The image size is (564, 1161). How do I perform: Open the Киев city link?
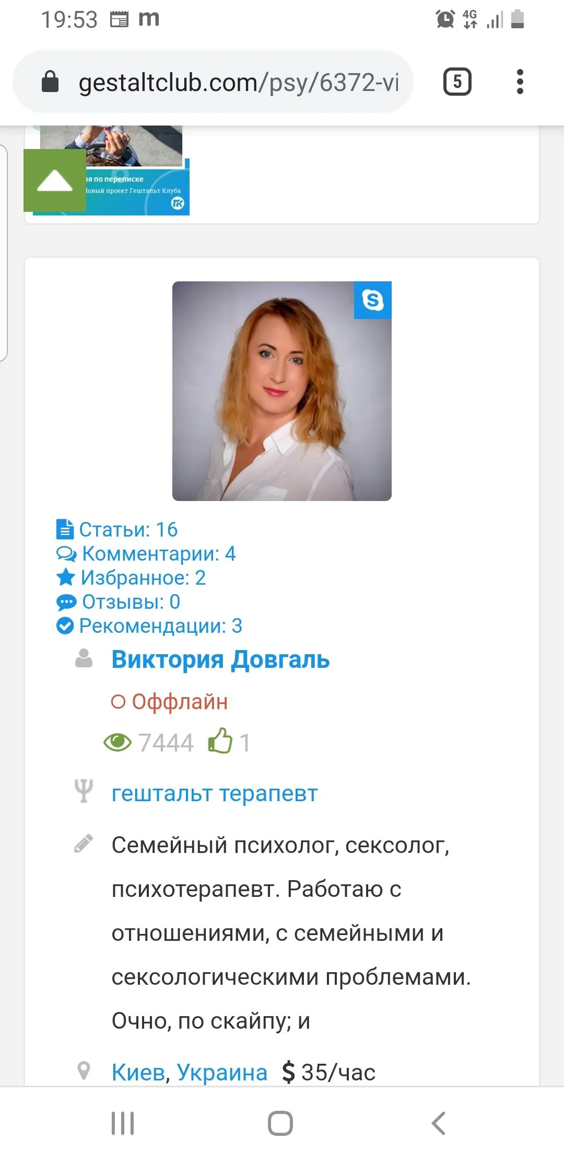138,1072
